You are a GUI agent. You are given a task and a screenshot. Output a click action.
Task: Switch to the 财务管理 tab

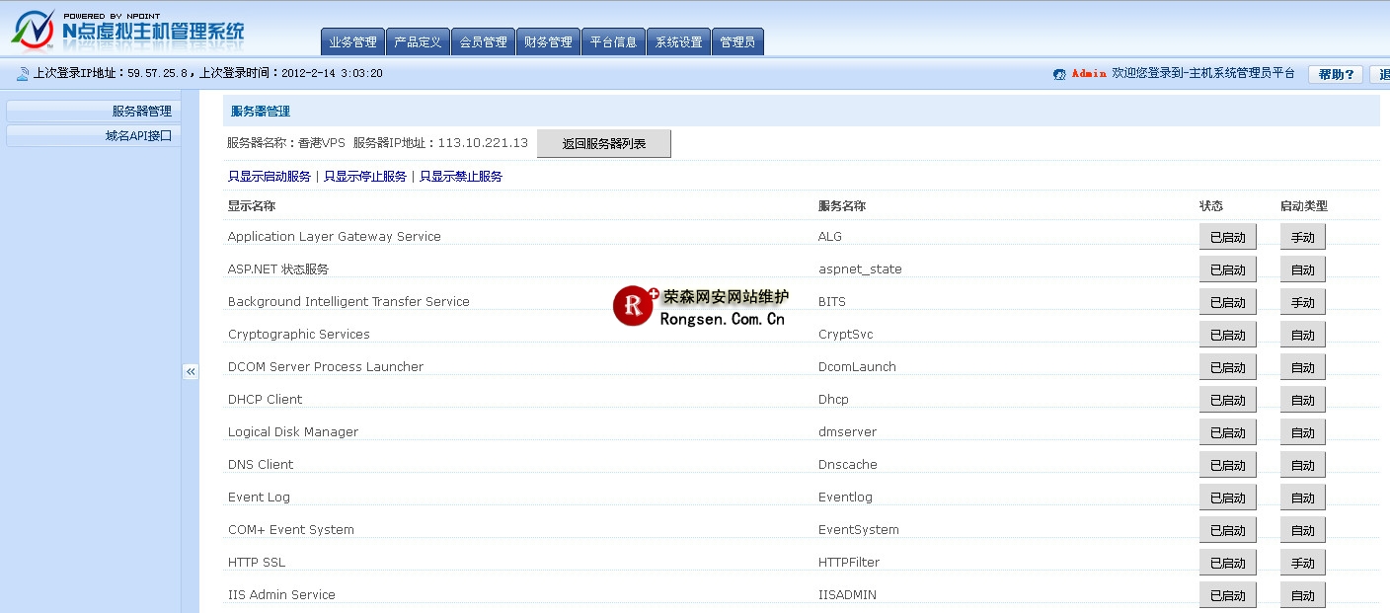548,42
